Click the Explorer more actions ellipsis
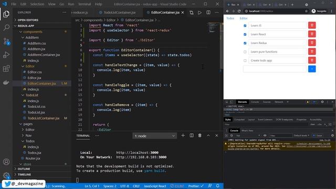The width and height of the screenshot is (336, 189). 64,13
